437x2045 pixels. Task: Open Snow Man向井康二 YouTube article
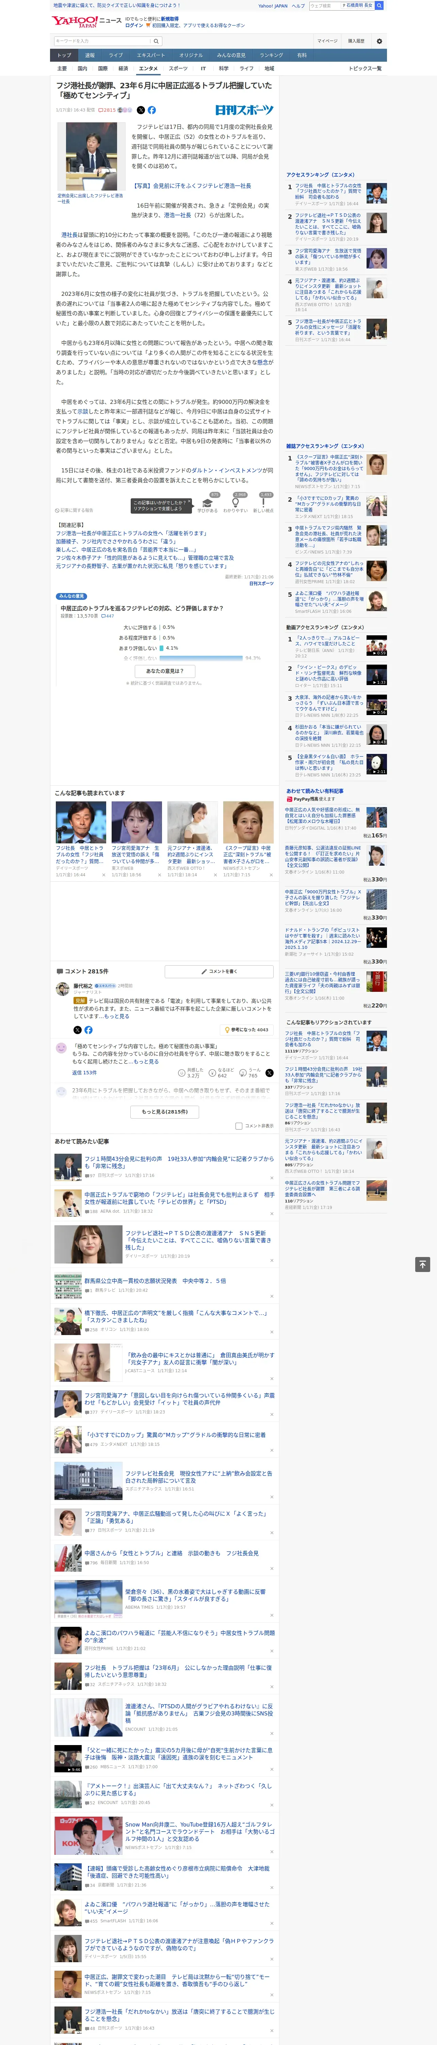[x=200, y=1831]
